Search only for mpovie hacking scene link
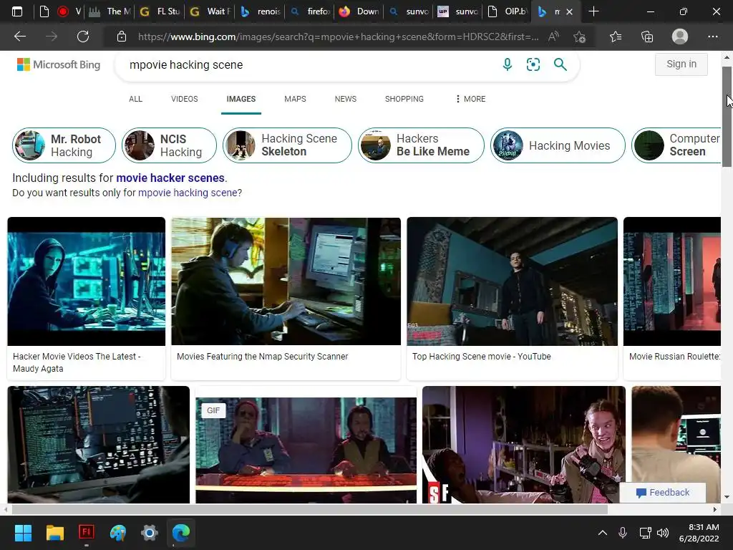Viewport: 733px width, 550px height. (188, 193)
